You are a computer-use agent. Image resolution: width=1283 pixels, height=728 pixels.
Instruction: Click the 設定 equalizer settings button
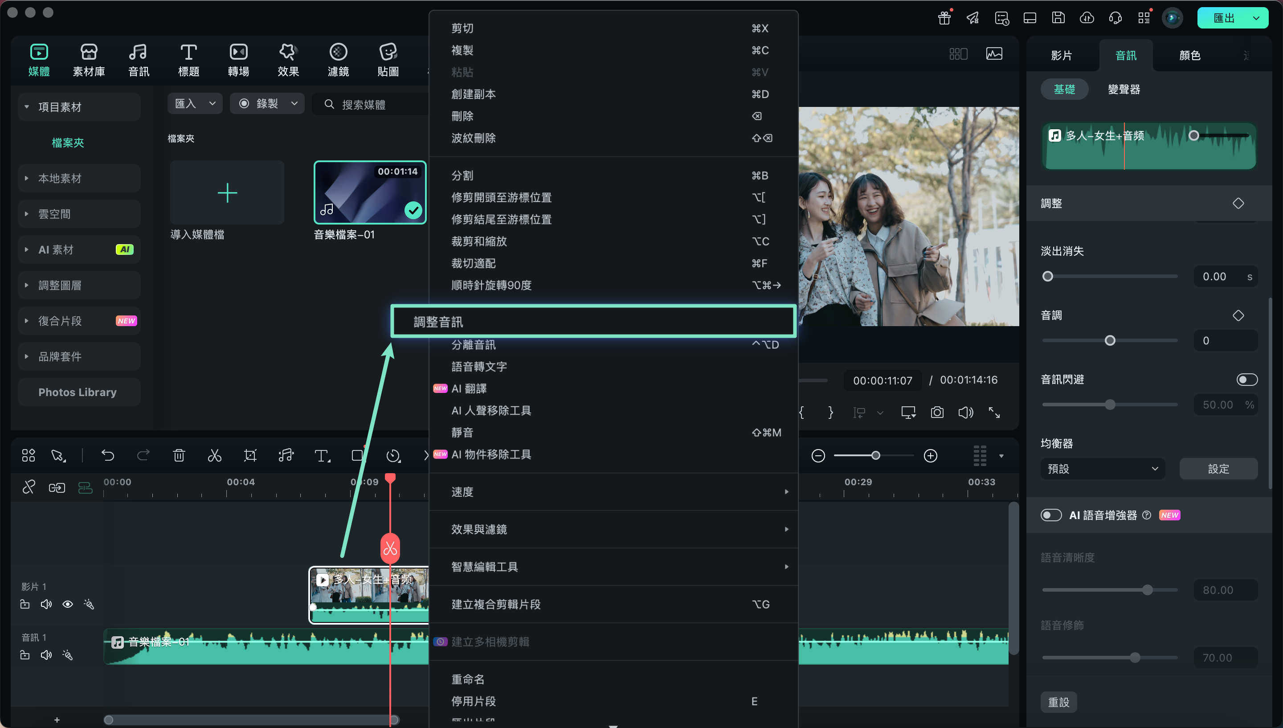[1218, 469]
